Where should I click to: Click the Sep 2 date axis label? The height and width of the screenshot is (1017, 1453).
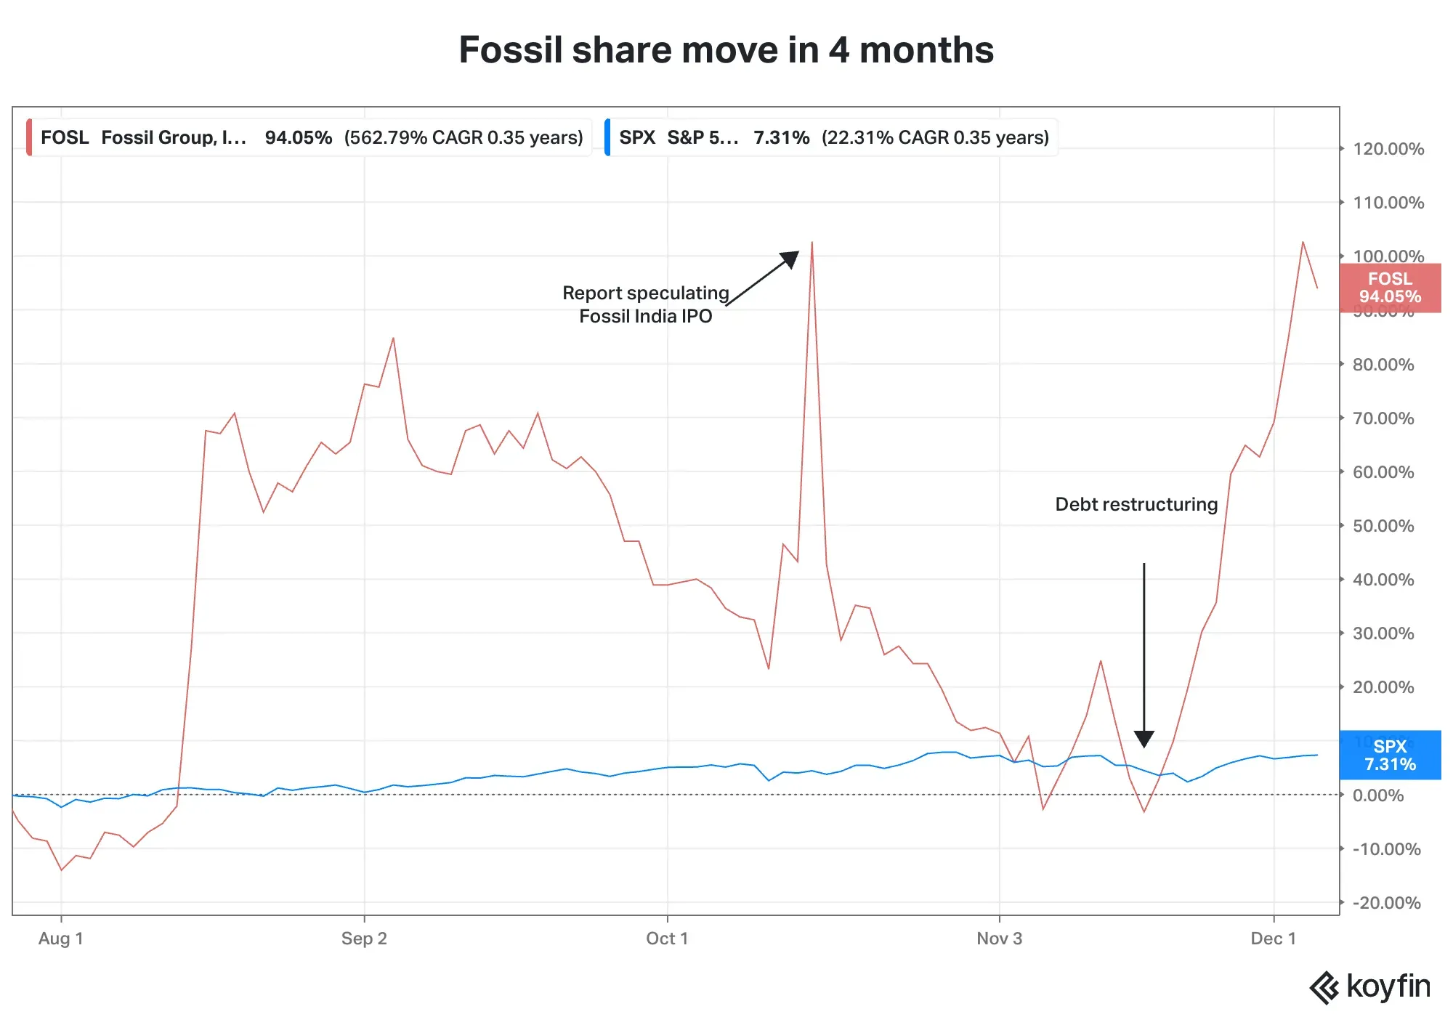364,939
